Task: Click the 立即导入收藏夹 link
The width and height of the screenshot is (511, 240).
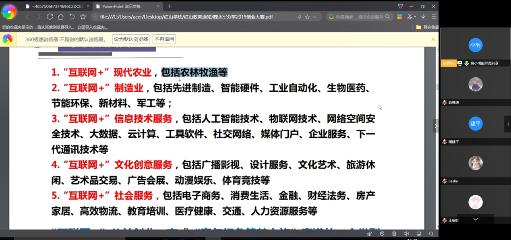Action: 92,27
